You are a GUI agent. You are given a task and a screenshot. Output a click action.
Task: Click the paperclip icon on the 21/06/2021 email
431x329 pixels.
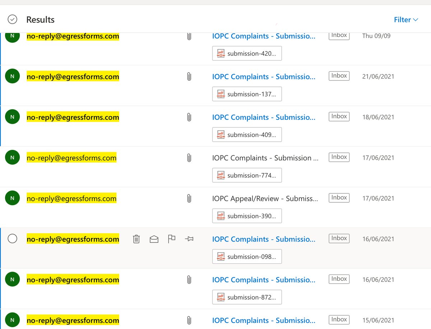(x=189, y=76)
